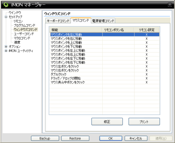Select ウィンドウズコマンド tree item
The width and height of the screenshot is (175, 143).
point(26,30)
